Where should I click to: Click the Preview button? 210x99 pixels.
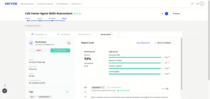tap(176, 14)
